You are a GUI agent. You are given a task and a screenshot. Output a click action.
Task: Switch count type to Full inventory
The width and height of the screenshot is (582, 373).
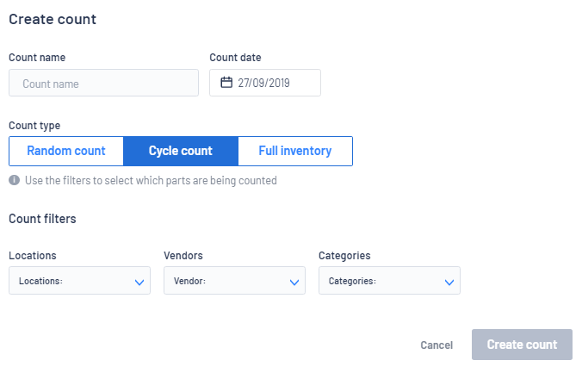click(x=295, y=151)
